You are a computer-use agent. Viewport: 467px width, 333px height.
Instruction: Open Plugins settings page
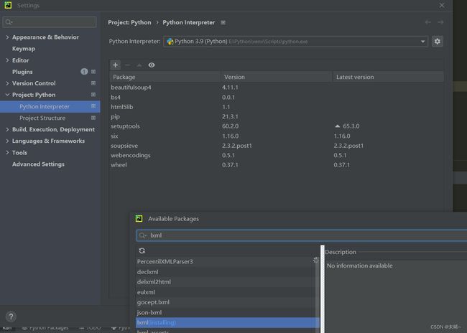(22, 72)
